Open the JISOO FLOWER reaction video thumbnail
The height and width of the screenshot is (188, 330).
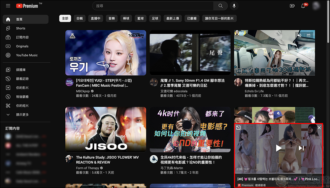[106, 129]
